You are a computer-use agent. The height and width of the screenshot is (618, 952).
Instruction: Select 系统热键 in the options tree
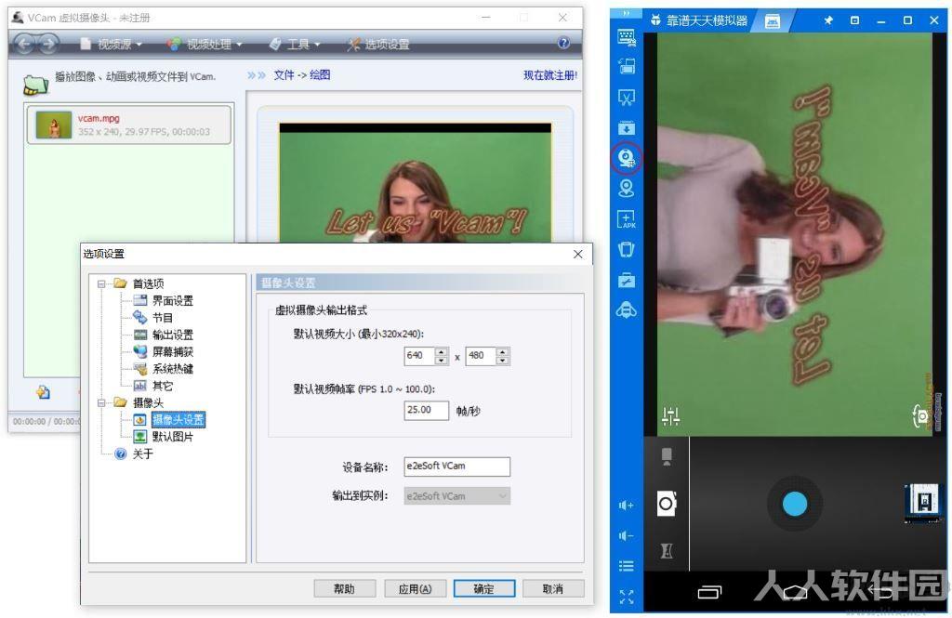coord(172,369)
